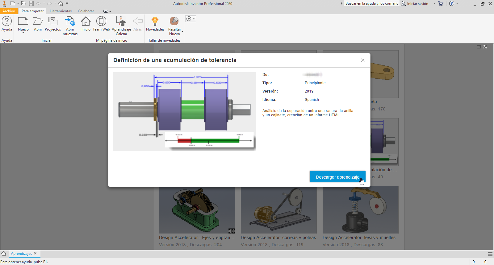Click New document icon in quick access toolbar
Image resolution: width=494 pixels, height=265 pixels.
[x=12, y=3]
